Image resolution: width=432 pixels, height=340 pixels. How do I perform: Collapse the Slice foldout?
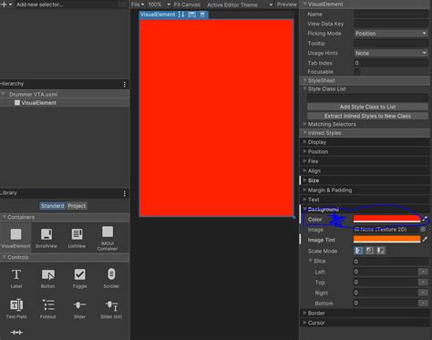point(311,261)
